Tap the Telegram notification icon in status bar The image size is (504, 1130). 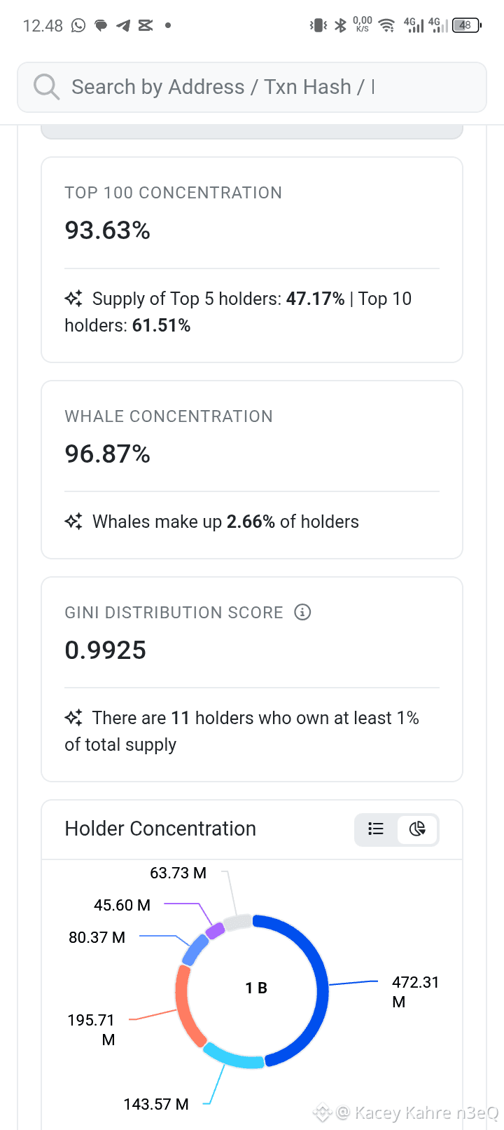click(x=123, y=25)
